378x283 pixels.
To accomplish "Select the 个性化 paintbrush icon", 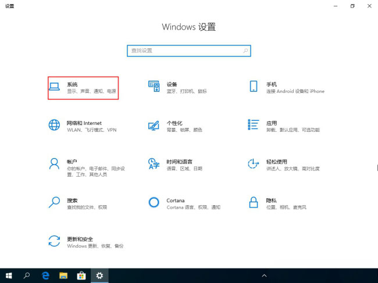I will click(x=154, y=126).
